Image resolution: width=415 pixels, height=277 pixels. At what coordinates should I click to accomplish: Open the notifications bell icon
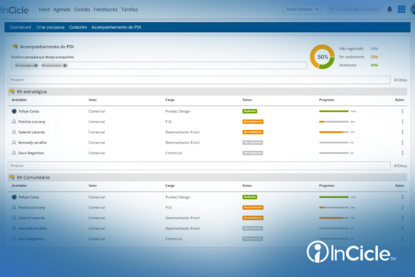(390, 10)
